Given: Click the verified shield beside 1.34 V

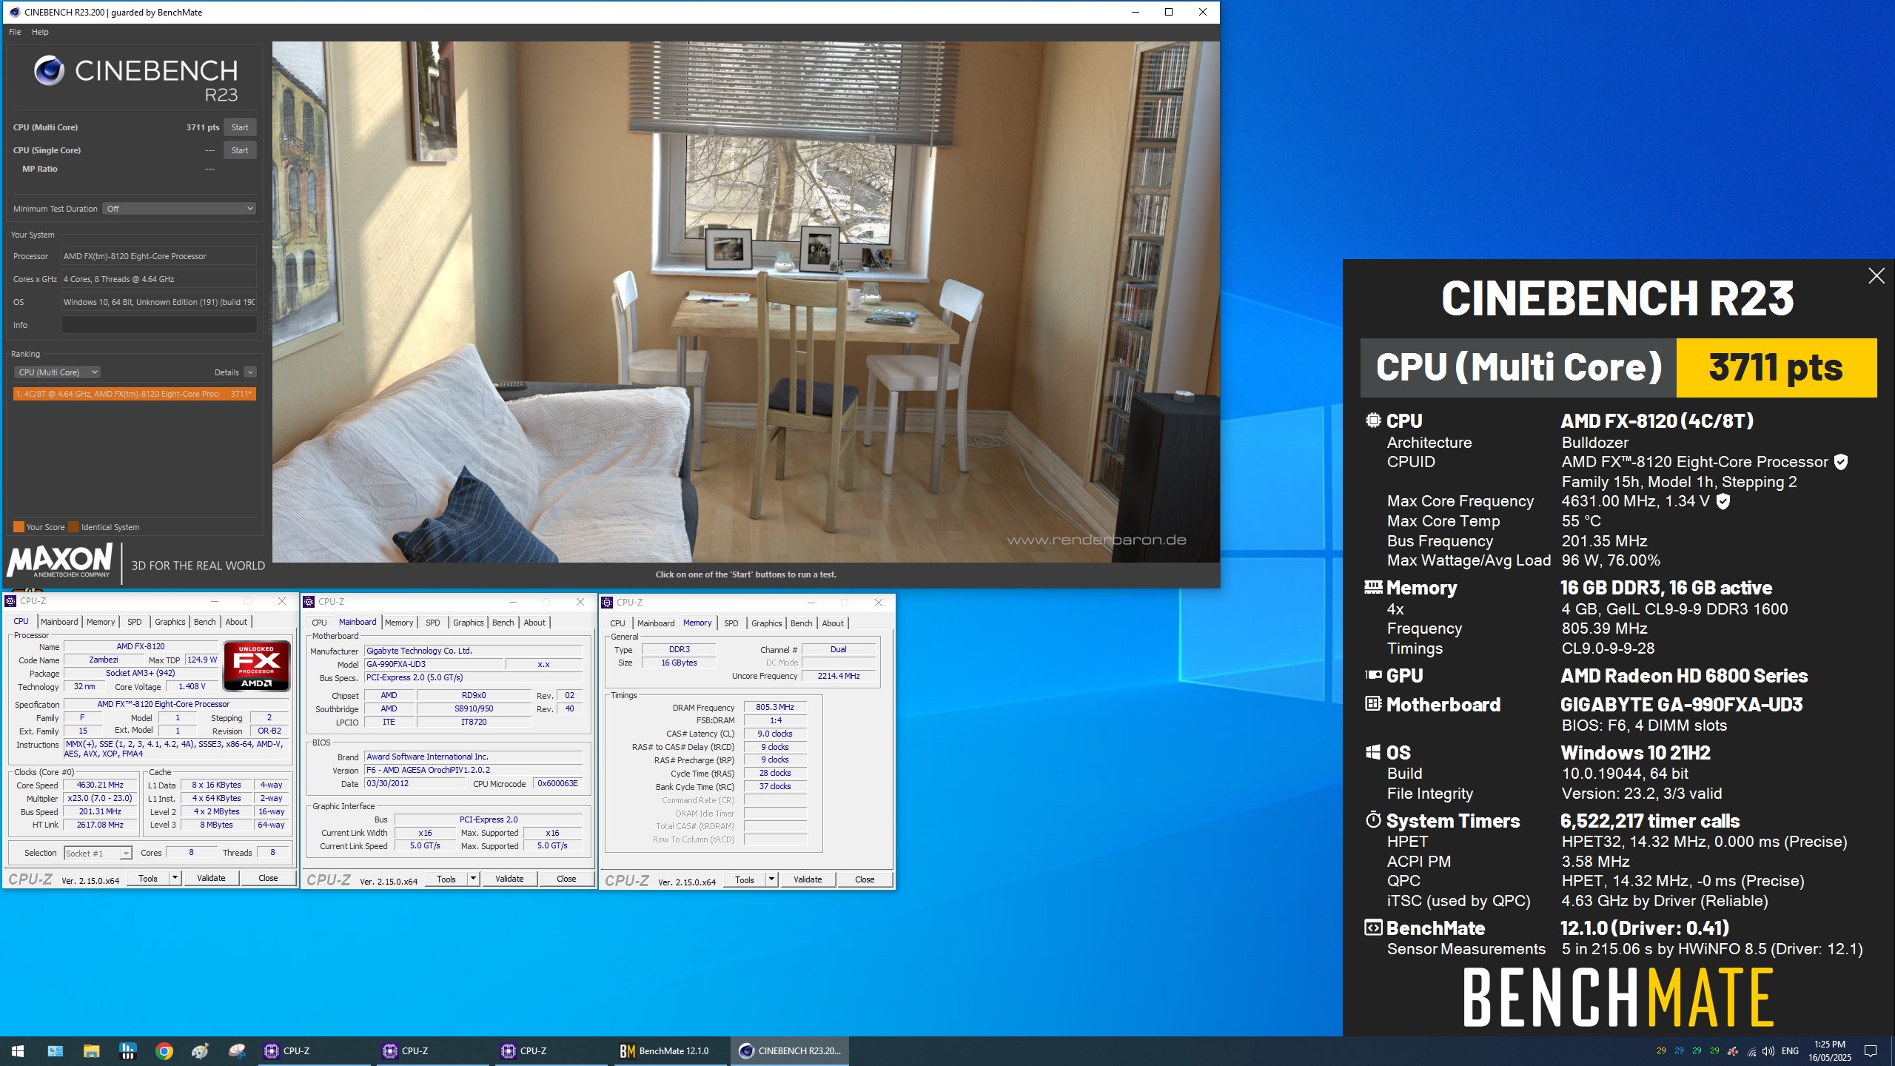Looking at the screenshot, I should 1723,502.
